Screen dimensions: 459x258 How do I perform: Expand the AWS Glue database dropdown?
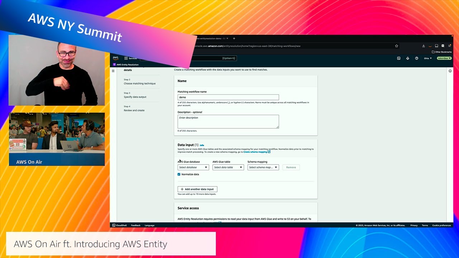[193, 167]
